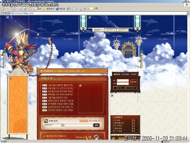Switch to the event 2 tab
This screenshot has width=190, height=143.
click(x=111, y=30)
